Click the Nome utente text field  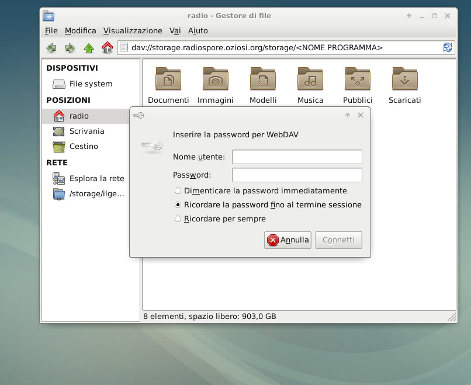[x=297, y=157]
